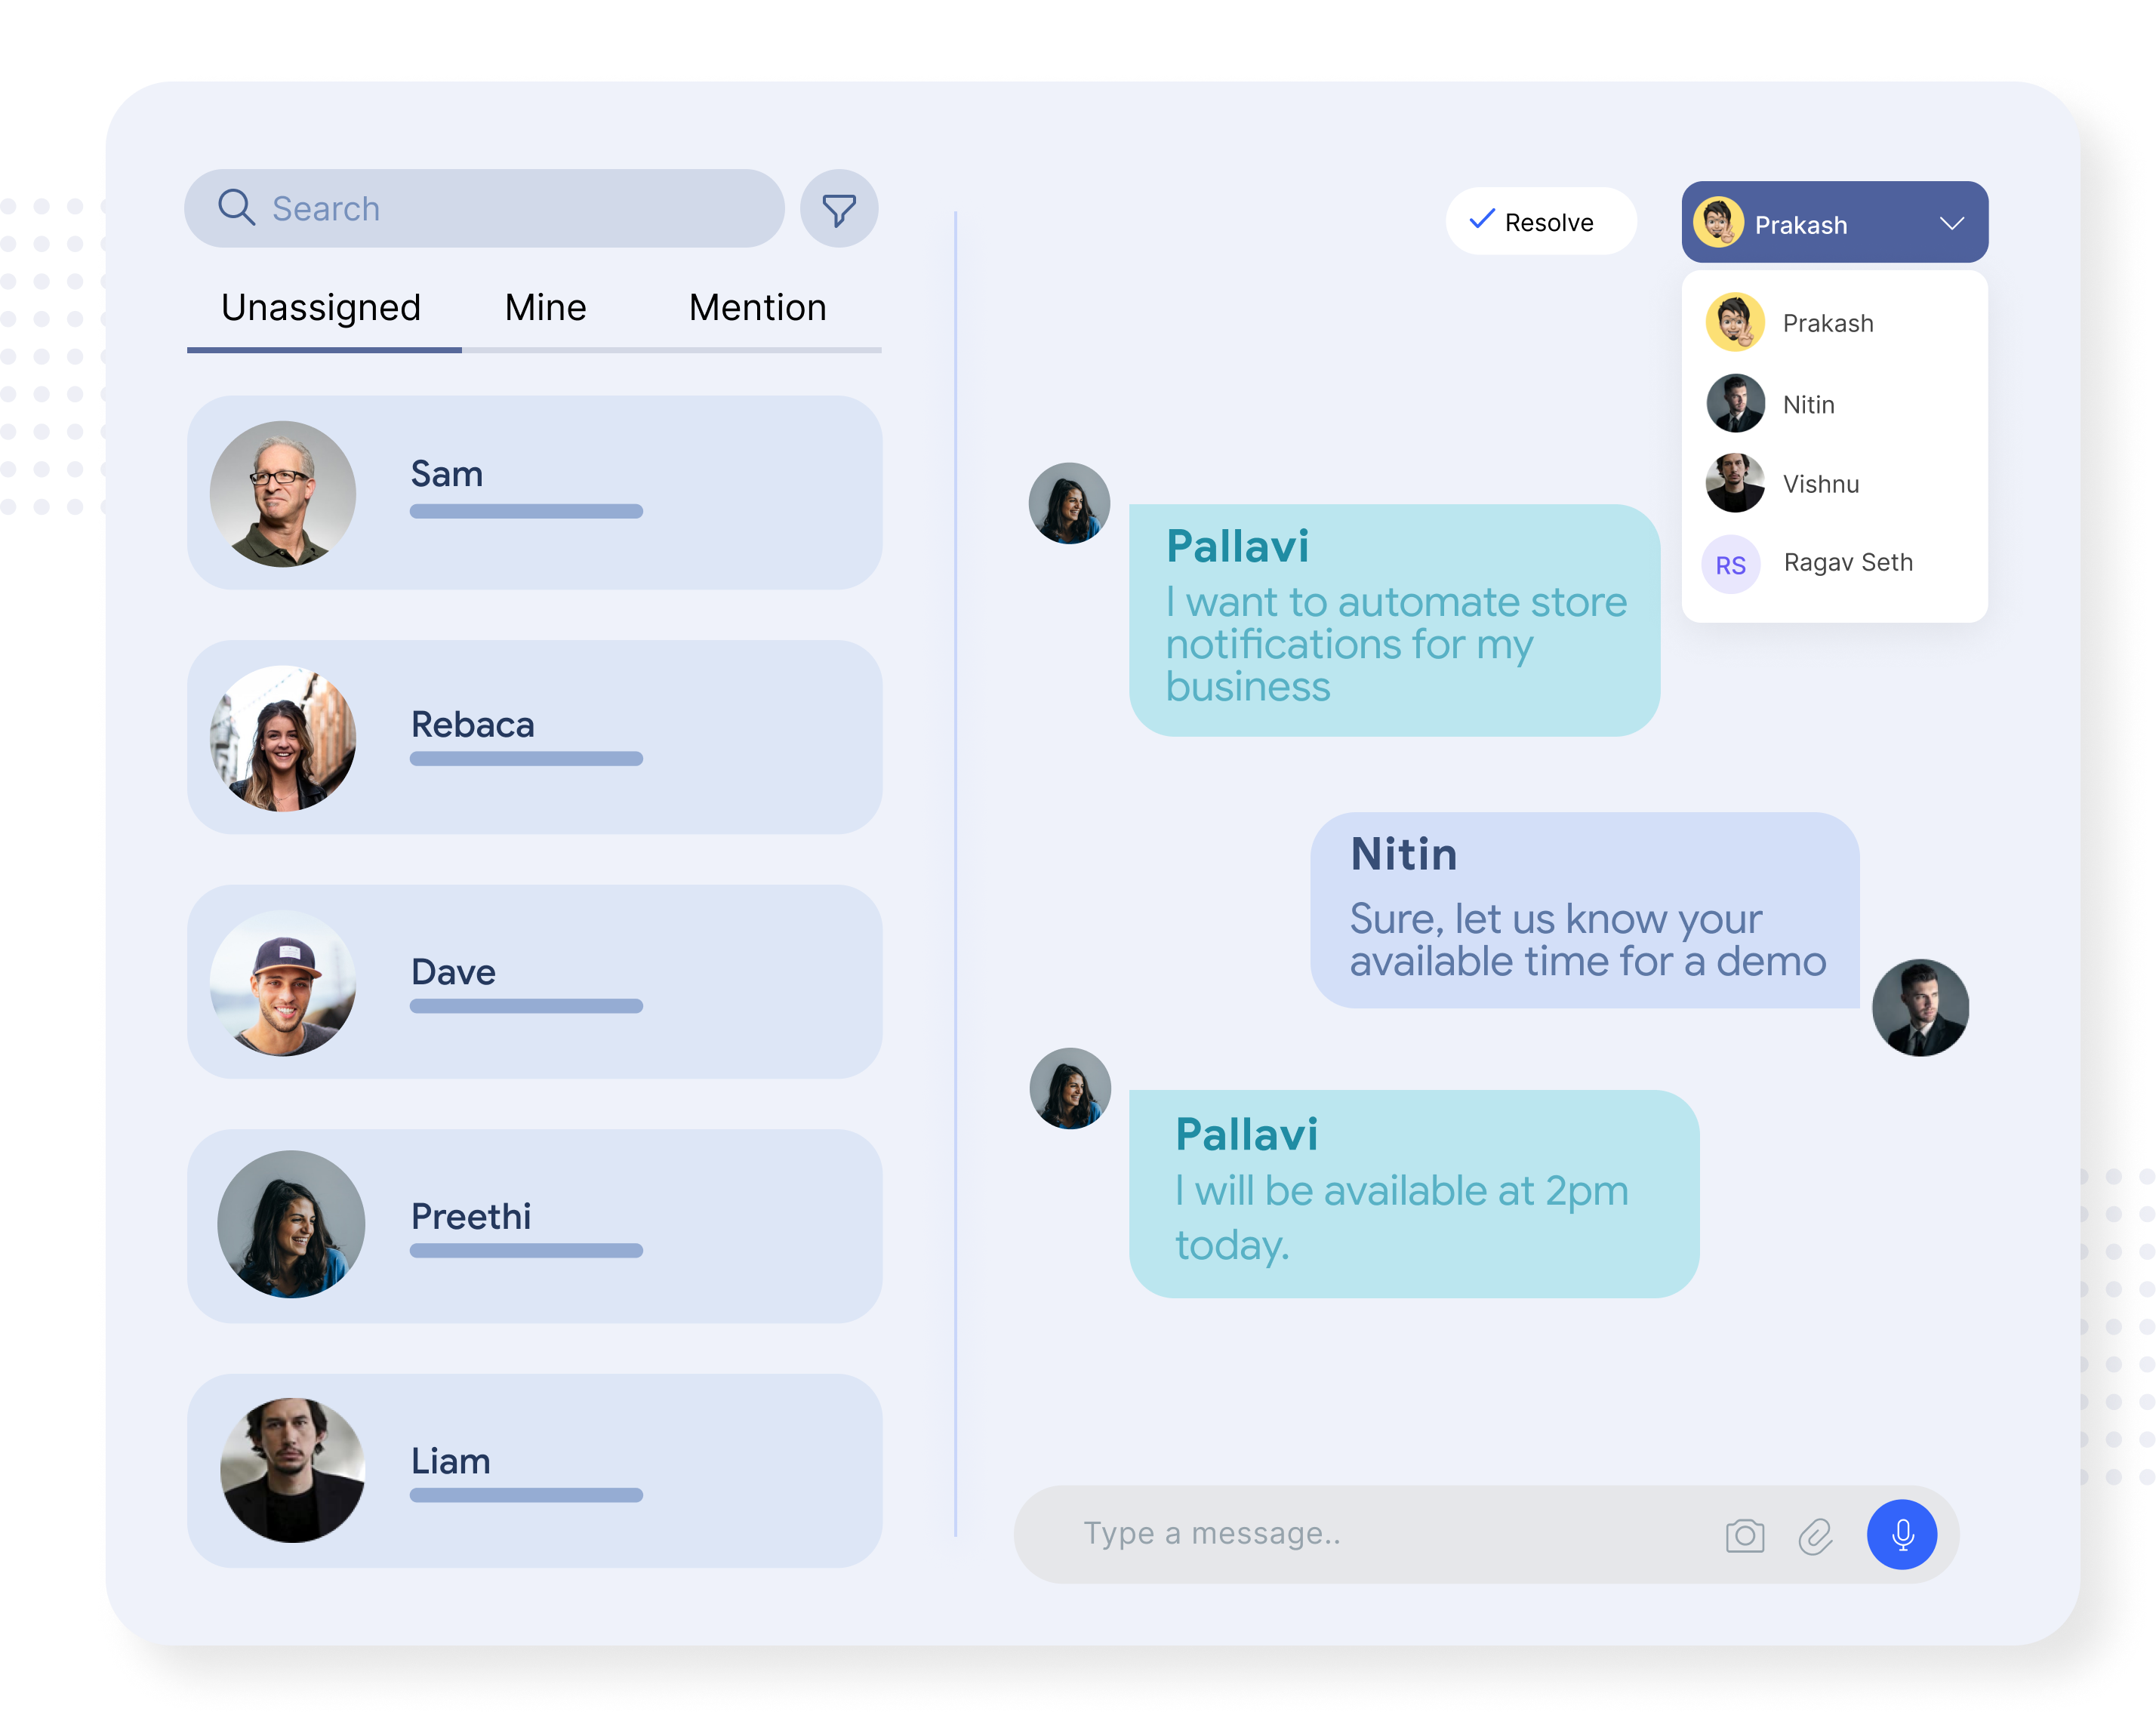2156x1721 pixels.
Task: Click Vishnu's avatar in assignee list
Action: tap(1735, 483)
